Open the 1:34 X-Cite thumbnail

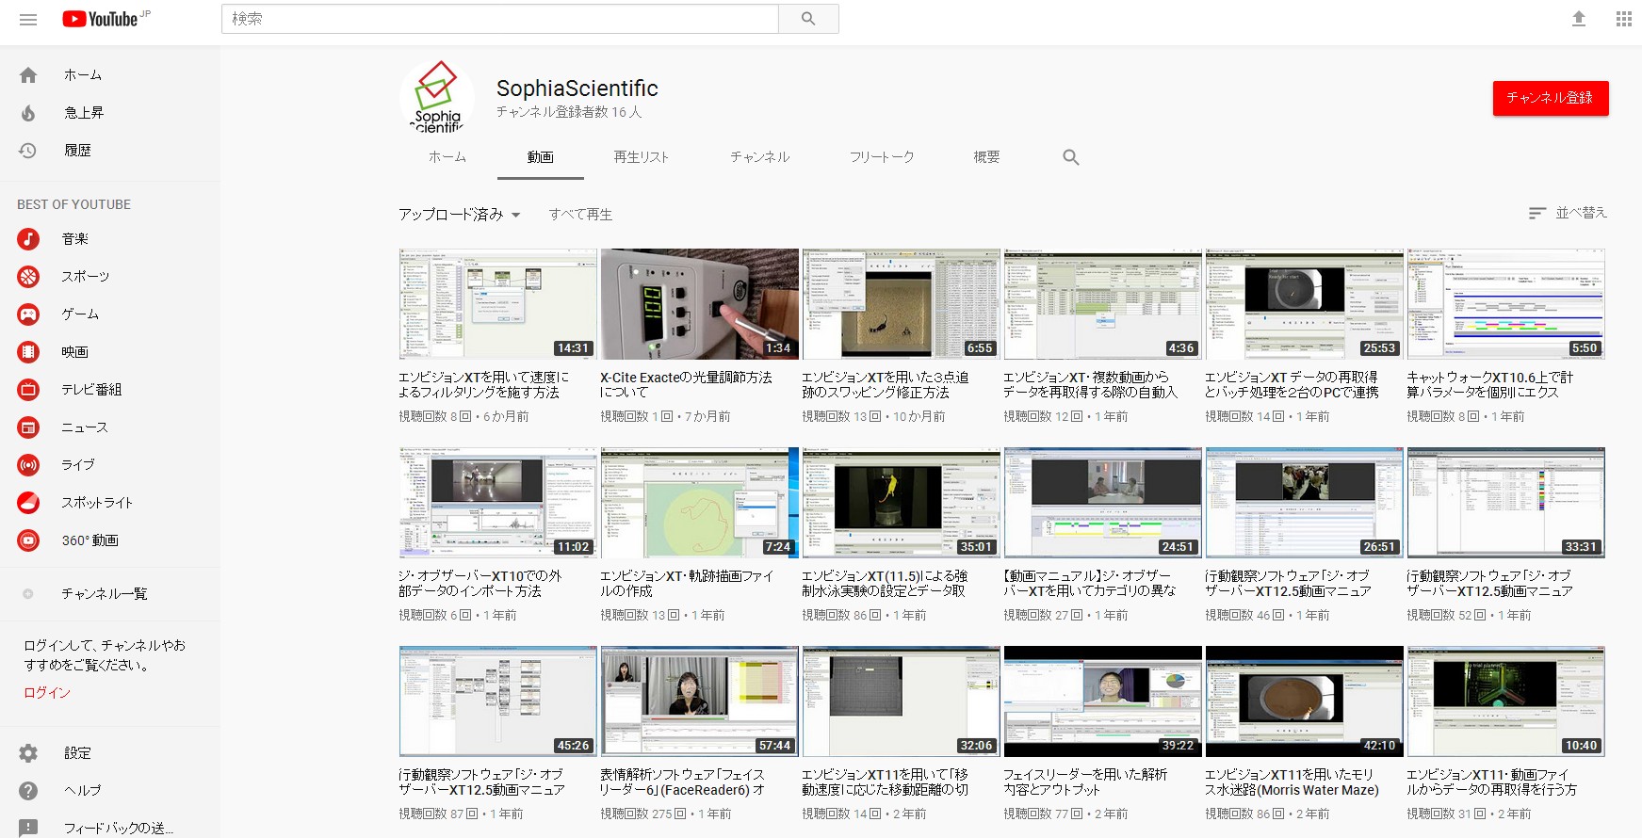click(699, 304)
